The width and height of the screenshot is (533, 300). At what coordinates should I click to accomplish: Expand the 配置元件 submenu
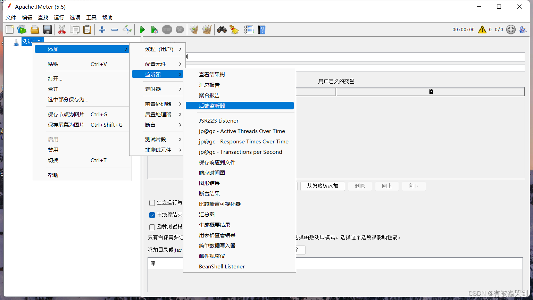point(157,64)
